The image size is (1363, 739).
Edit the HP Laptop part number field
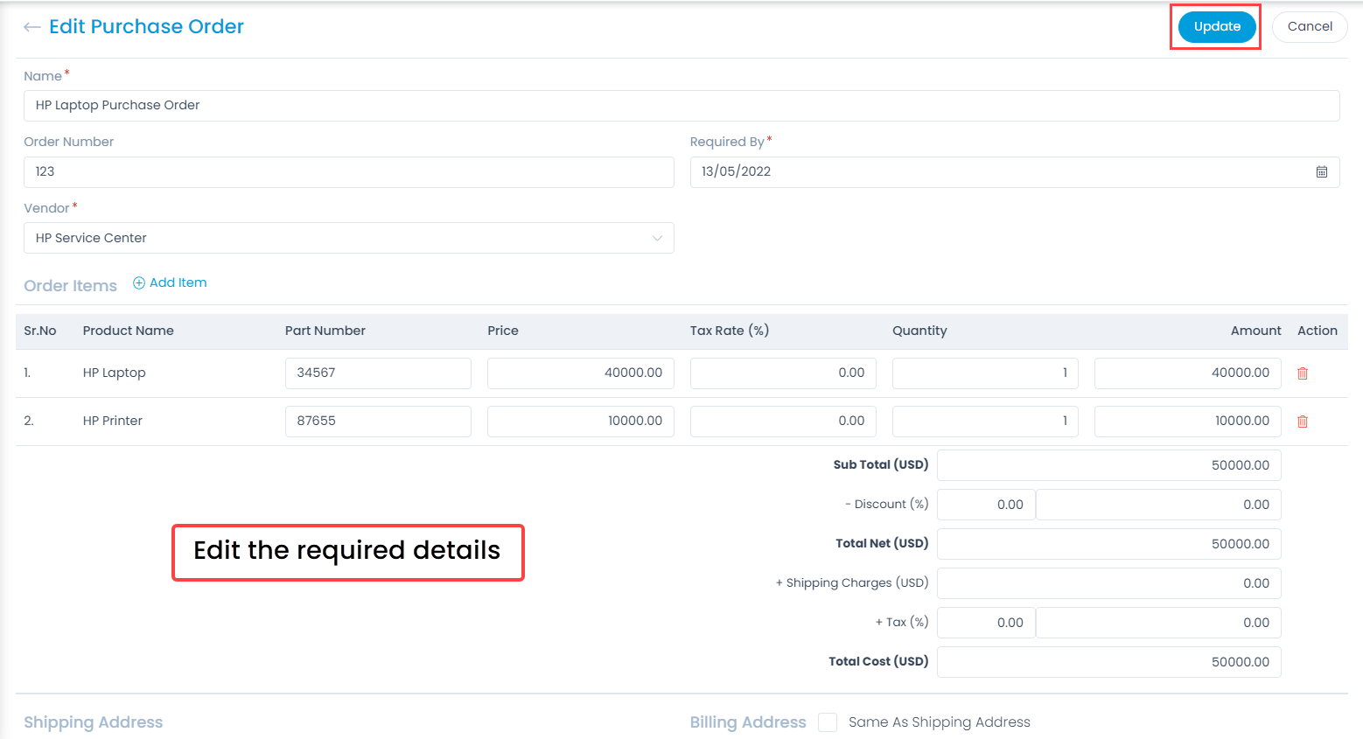pyautogui.click(x=377, y=373)
